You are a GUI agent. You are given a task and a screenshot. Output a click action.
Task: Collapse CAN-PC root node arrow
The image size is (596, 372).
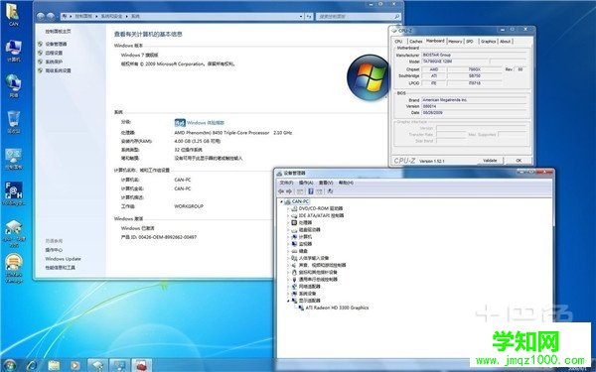tap(281, 201)
